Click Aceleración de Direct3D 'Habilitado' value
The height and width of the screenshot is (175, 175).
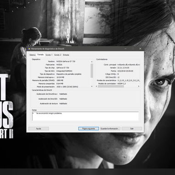tap(63, 99)
